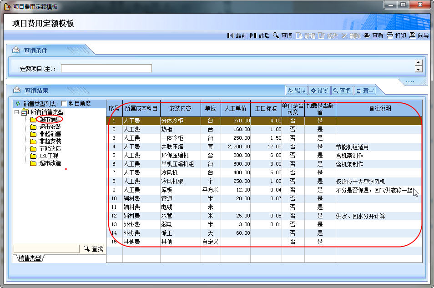The image size is (434, 288).
Task: Click the 查询 magnifier in top toolbar
Action: pyautogui.click(x=283, y=35)
